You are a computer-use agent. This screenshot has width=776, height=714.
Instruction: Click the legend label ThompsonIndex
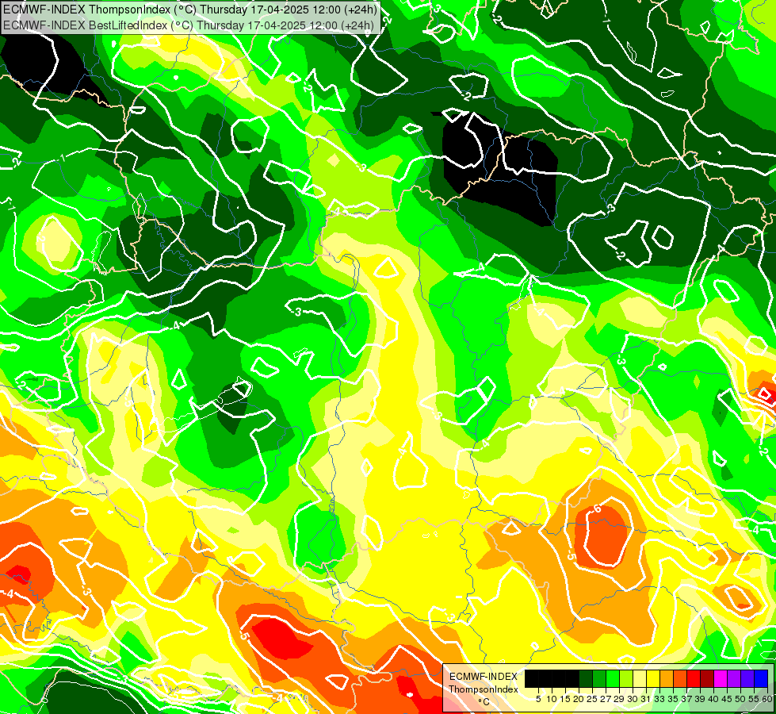(x=484, y=689)
